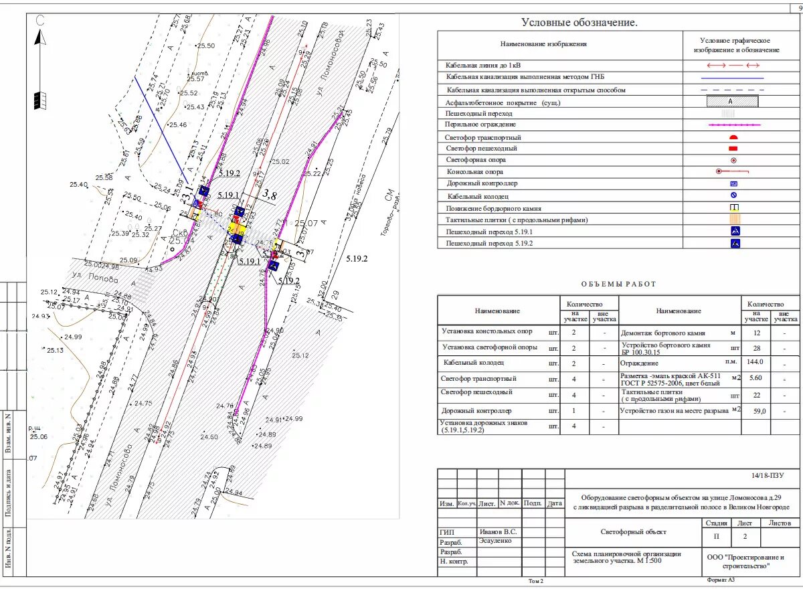Select 'Установка светофорной опоры' table row

point(528,348)
